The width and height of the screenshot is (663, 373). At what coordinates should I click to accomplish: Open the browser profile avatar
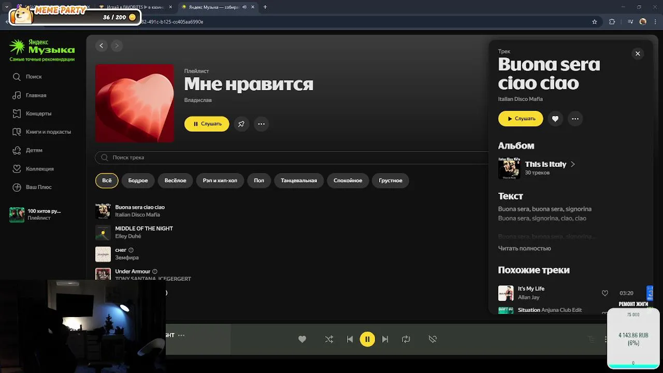643,22
